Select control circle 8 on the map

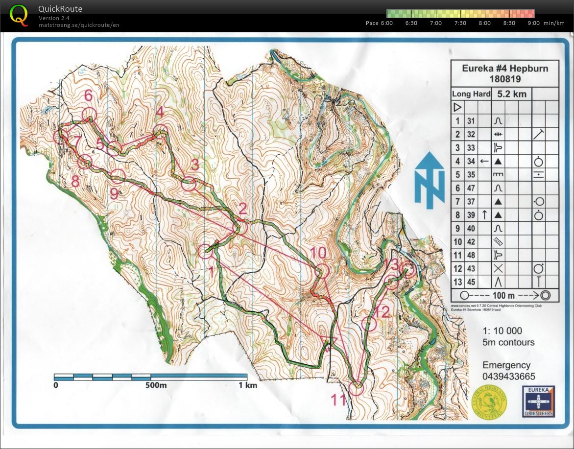85,161
